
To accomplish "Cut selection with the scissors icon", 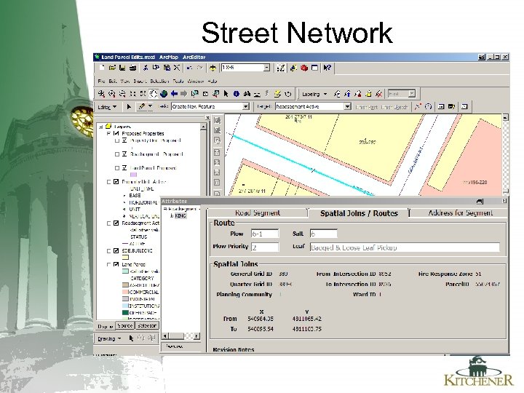I will coord(146,68).
